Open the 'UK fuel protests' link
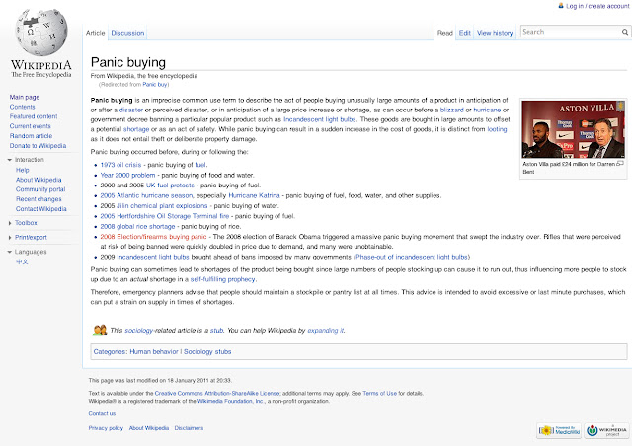The image size is (632, 446). pos(170,186)
